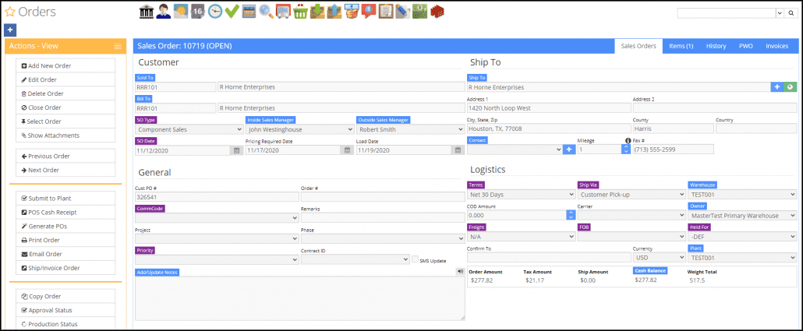This screenshot has height=331, width=803.
Task: Open the Terms Net 30 Days dropdown
Action: coord(519,194)
